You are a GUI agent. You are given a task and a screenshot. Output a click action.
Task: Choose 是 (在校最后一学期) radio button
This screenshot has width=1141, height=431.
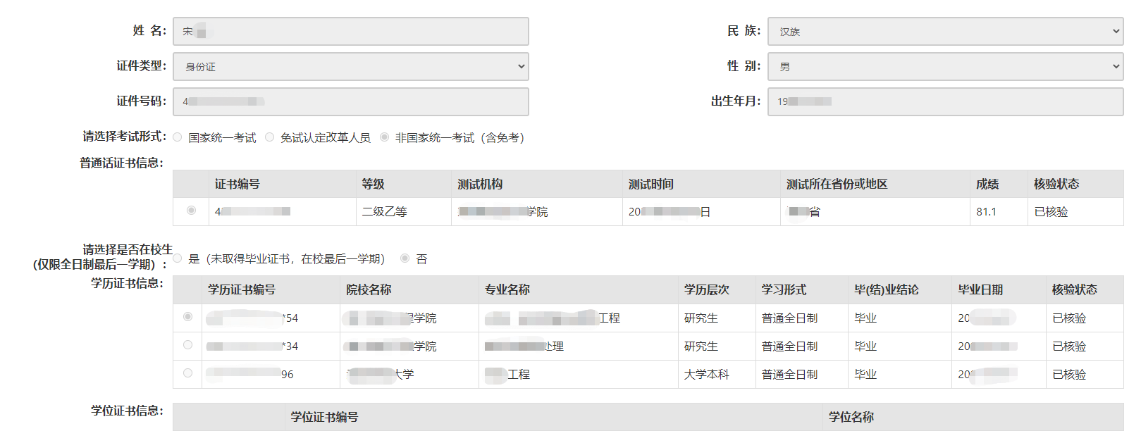click(x=178, y=258)
